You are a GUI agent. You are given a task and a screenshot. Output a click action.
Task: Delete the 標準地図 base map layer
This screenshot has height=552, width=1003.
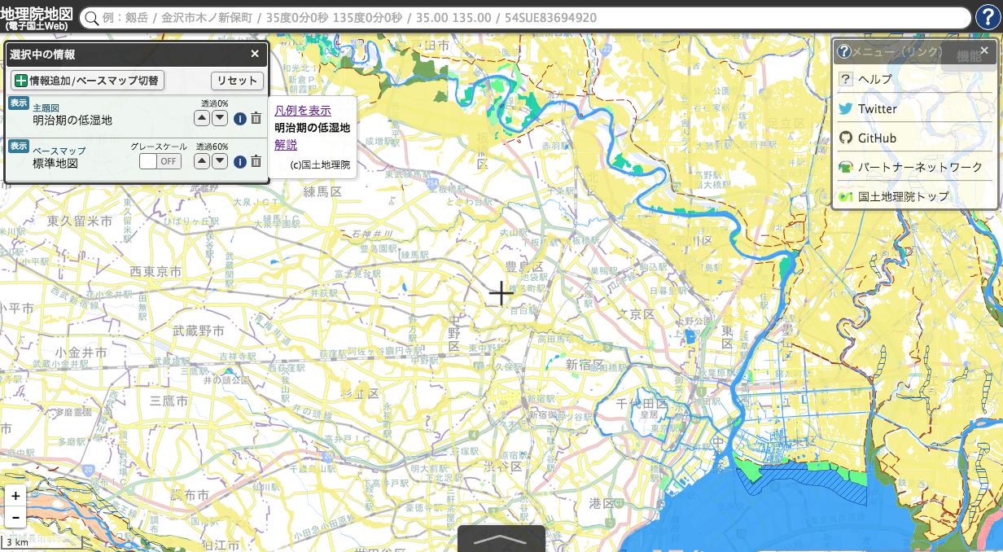coord(256,161)
